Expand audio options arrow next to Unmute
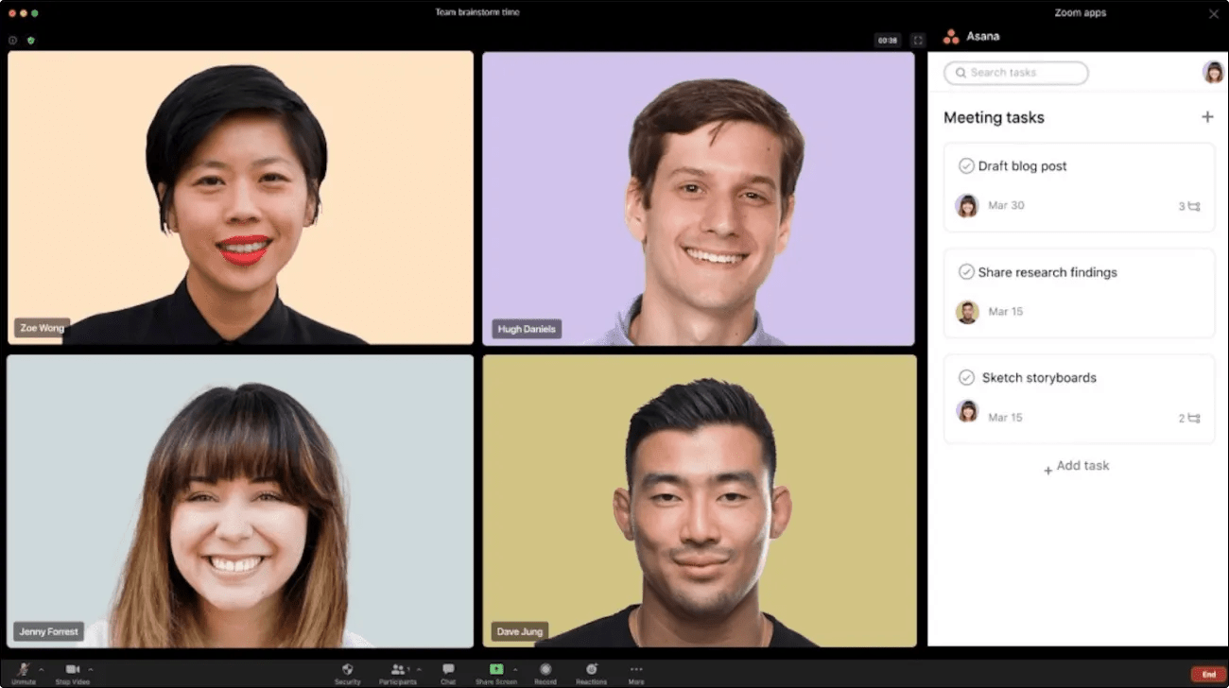The height and width of the screenshot is (688, 1229). [42, 669]
